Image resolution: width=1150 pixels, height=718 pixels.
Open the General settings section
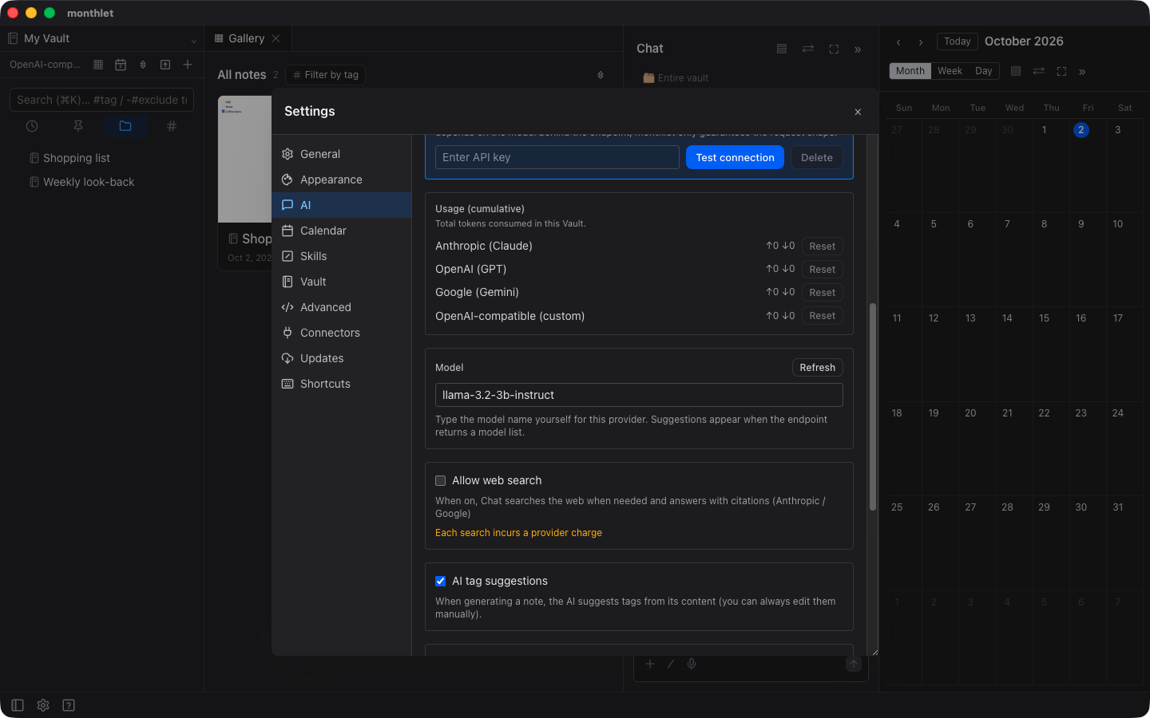point(342,154)
